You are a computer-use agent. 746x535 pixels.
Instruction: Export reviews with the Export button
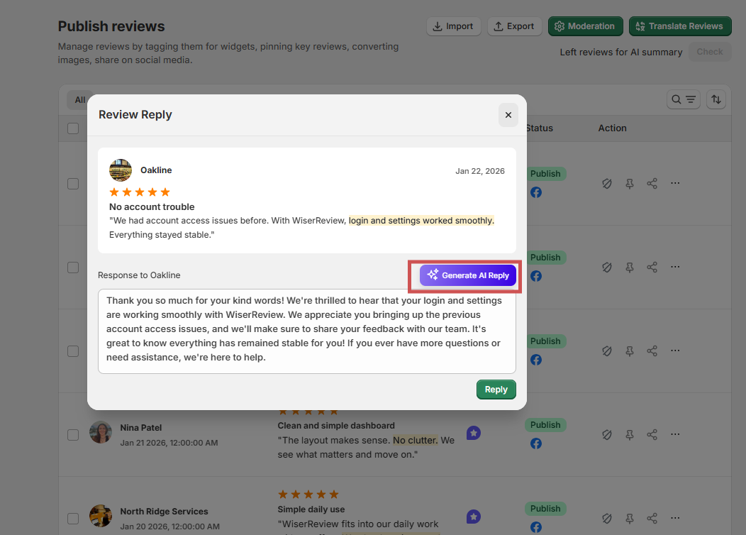(514, 26)
